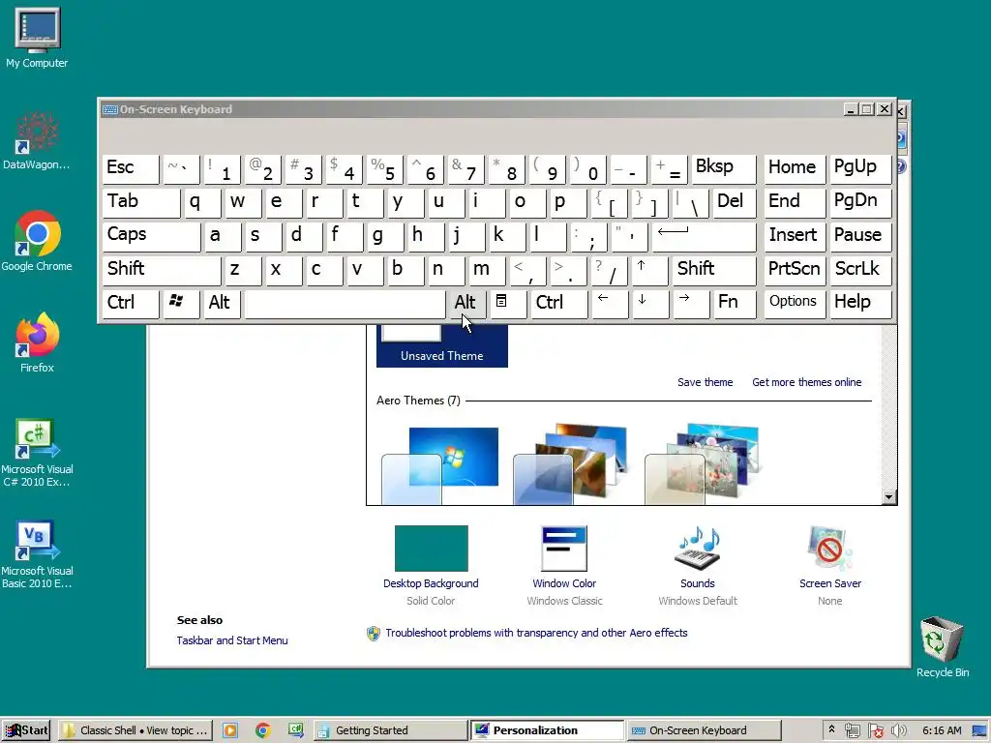Click the network icon in system tray
Image resolution: width=991 pixels, height=743 pixels.
[x=852, y=731]
